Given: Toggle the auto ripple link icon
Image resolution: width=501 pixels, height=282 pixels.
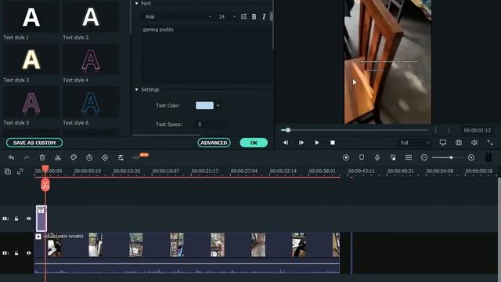Looking at the screenshot, I should [20, 172].
